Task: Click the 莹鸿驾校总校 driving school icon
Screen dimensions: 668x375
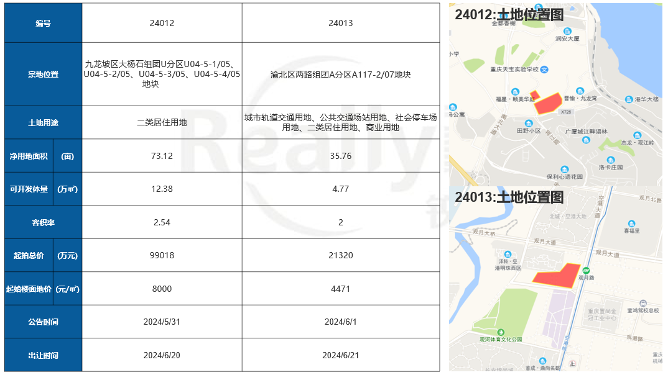Action: pos(643,303)
